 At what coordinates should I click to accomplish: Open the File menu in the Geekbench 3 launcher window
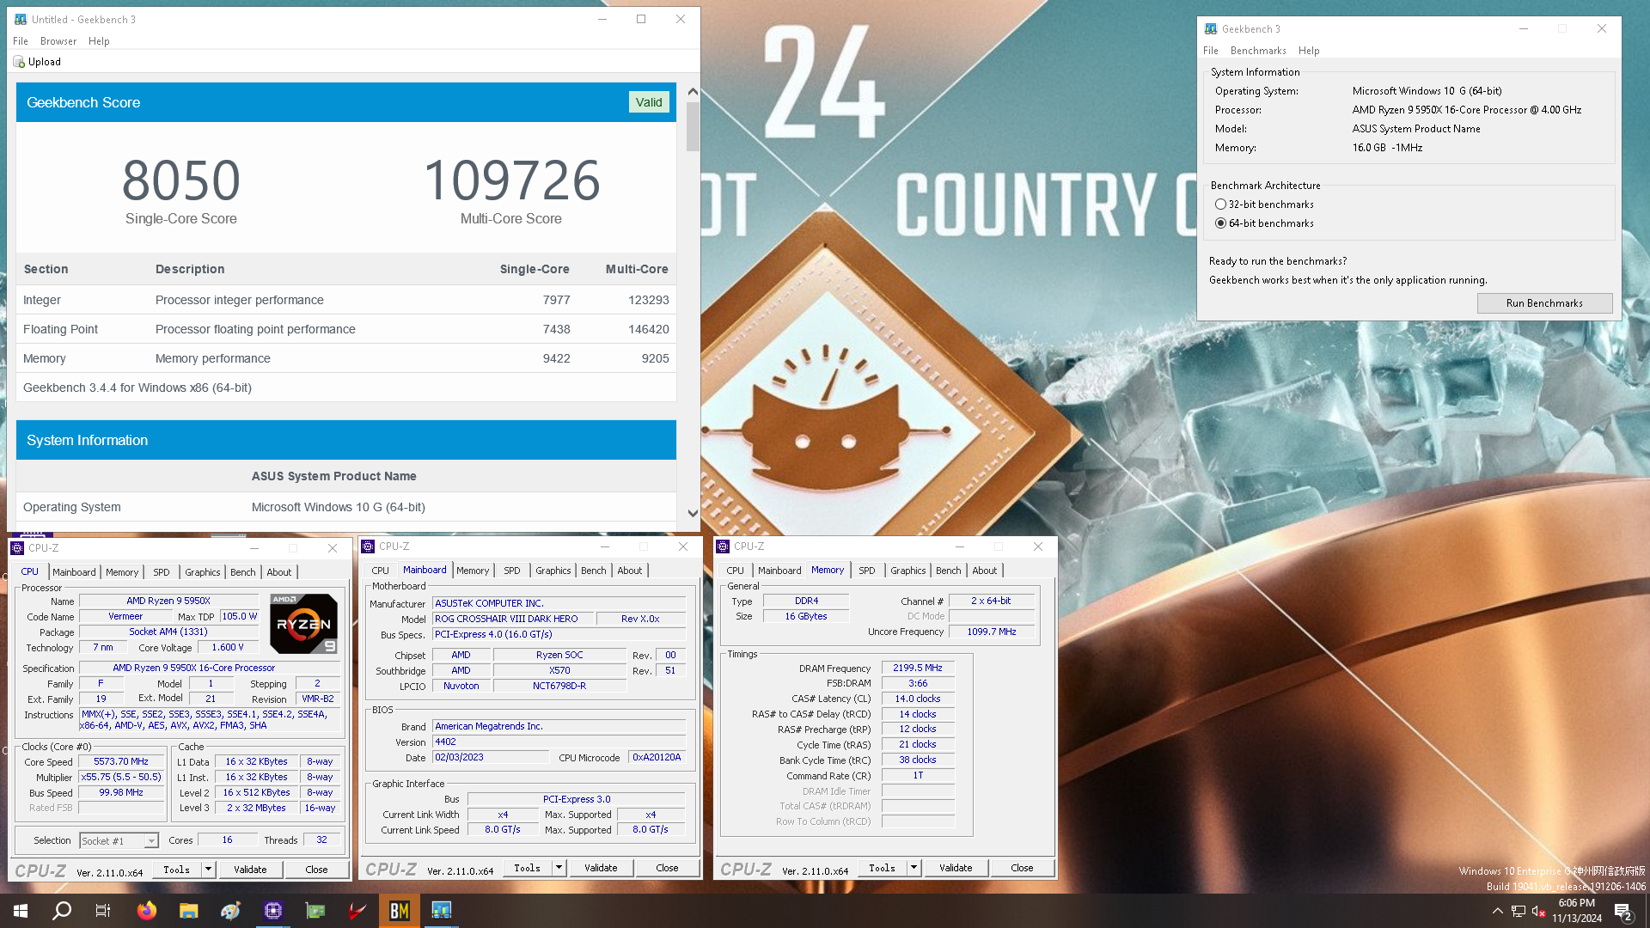tap(1211, 51)
